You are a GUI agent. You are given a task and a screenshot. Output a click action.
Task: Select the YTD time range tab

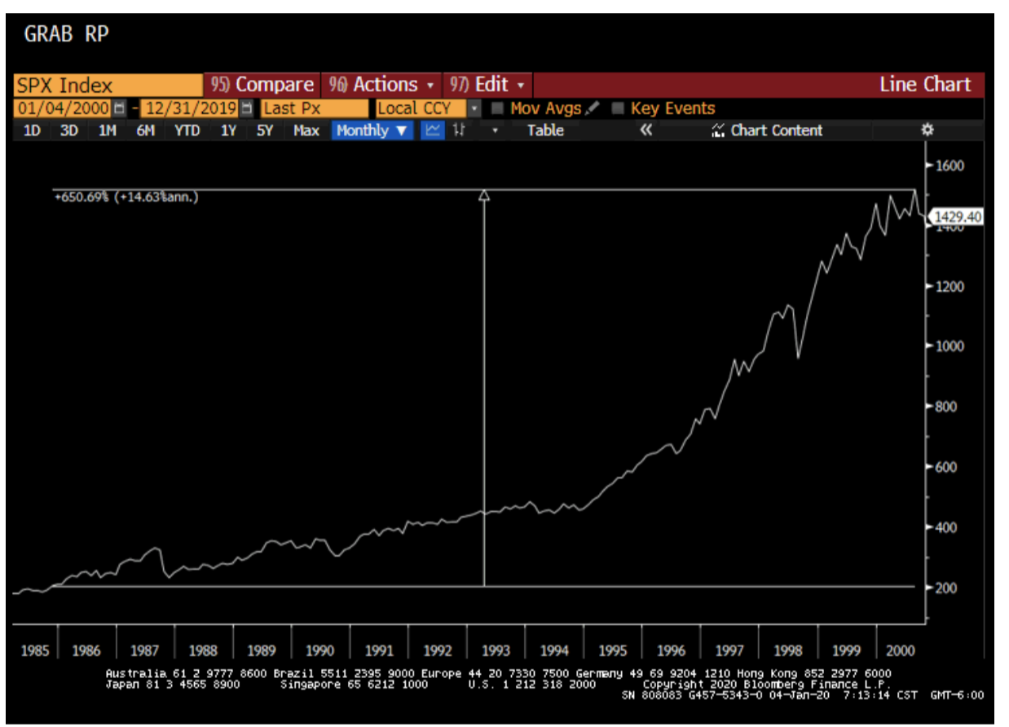187,130
